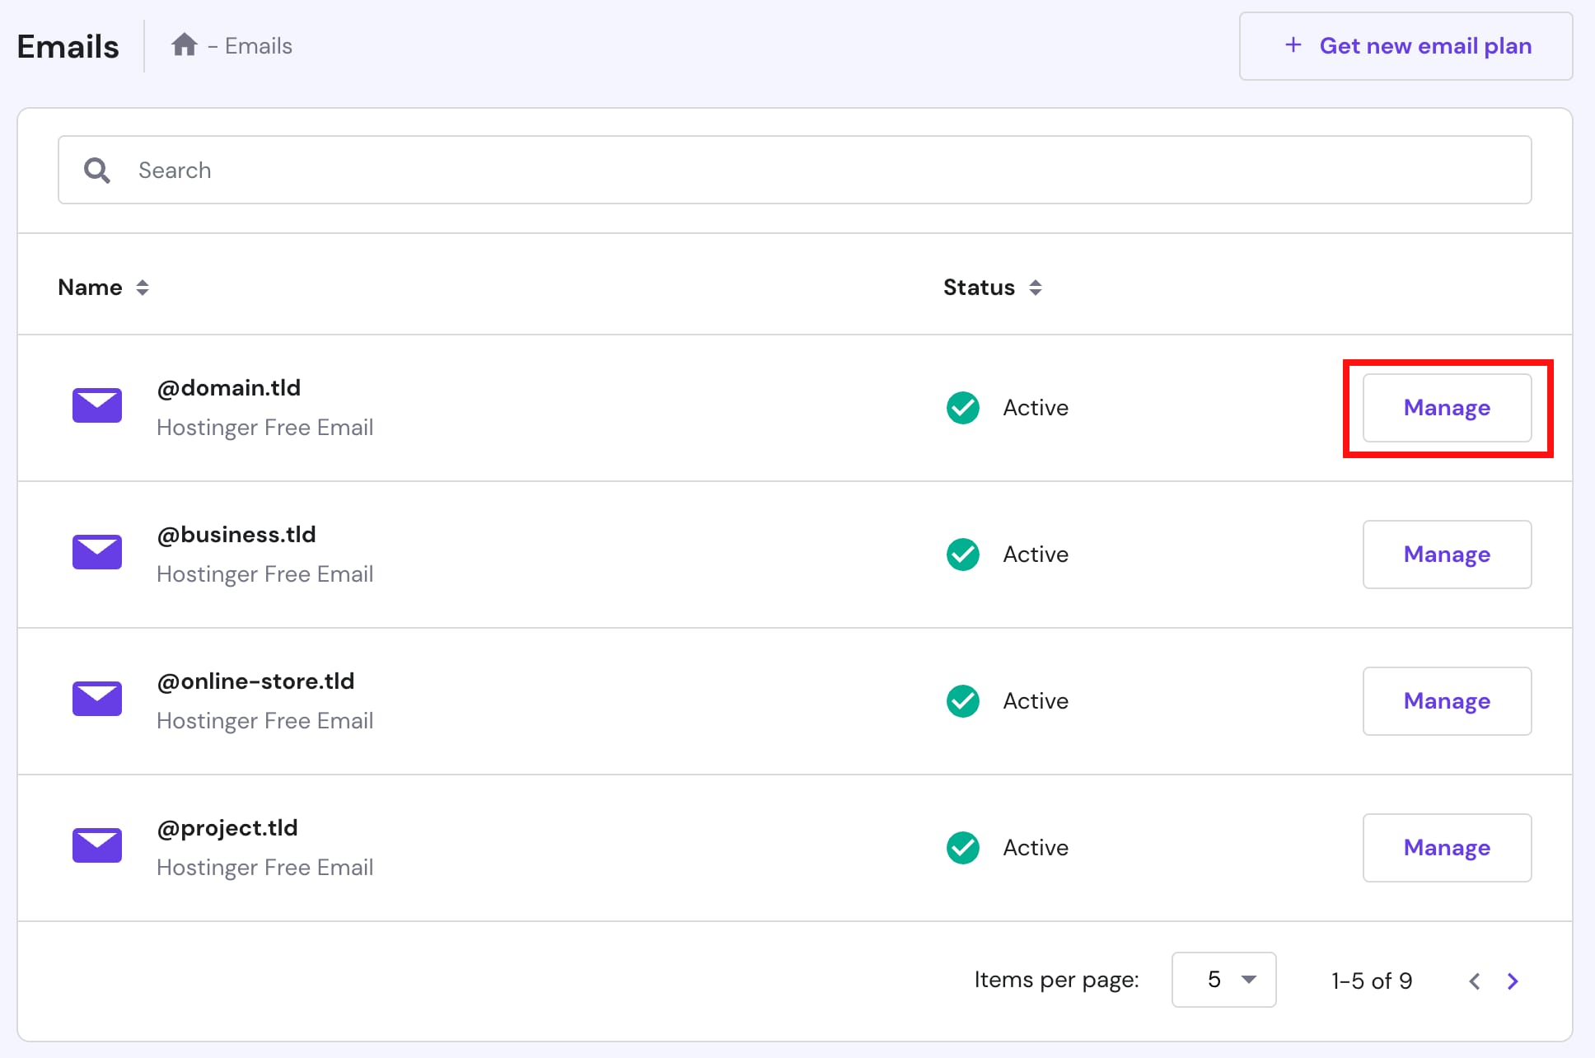
Task: Toggle the Status column sort order
Action: pos(1036,287)
